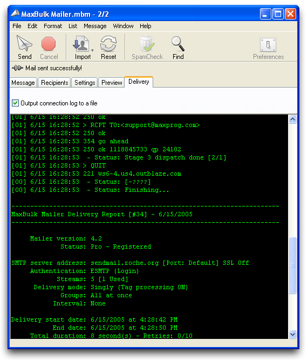Switch to the Recipients tab

54,83
